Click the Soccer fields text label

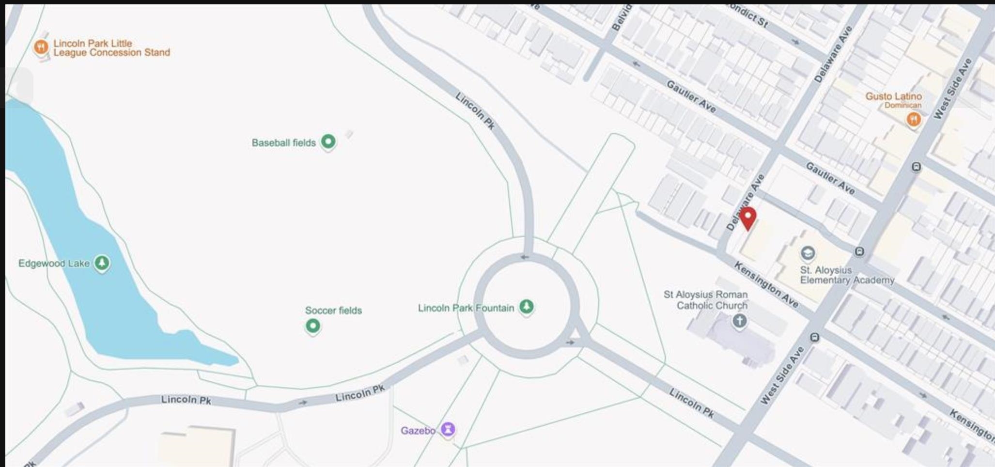coord(333,311)
